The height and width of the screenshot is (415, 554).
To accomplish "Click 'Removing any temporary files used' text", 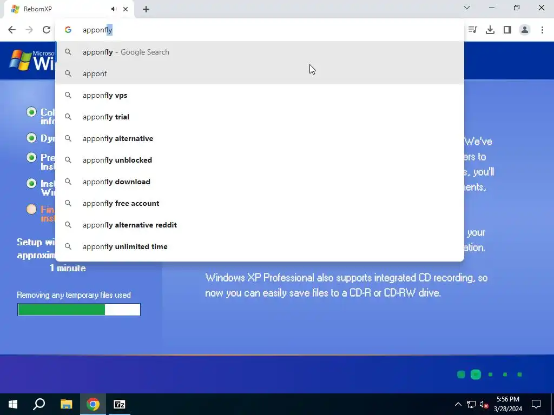I will click(x=74, y=295).
